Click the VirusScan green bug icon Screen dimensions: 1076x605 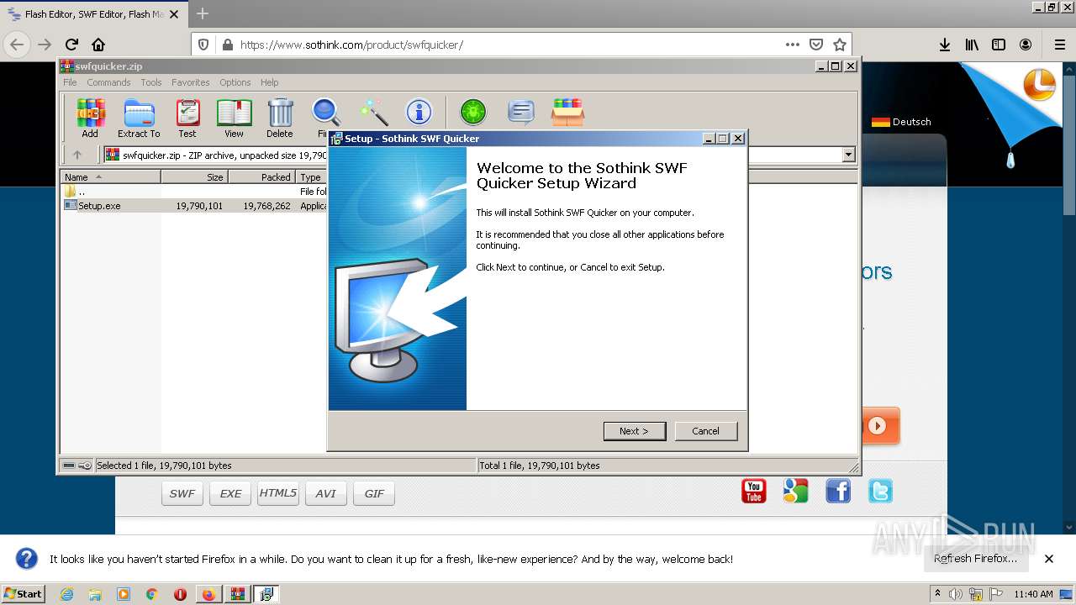tap(473, 112)
